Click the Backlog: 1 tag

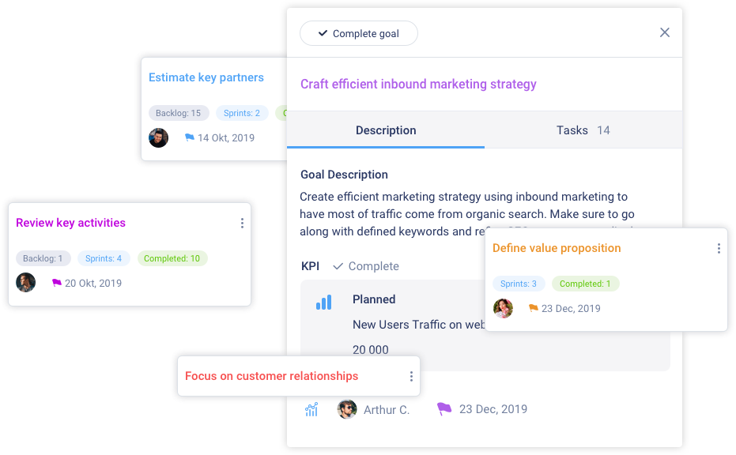(x=43, y=258)
